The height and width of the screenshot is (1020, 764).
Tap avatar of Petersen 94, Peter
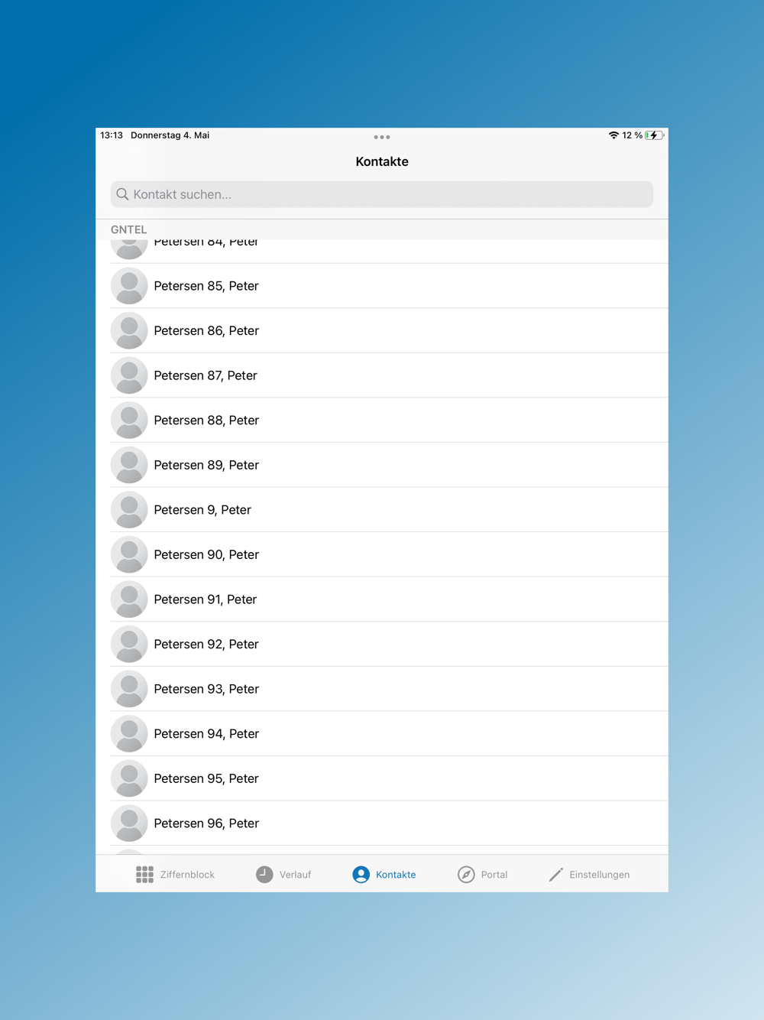click(x=129, y=734)
